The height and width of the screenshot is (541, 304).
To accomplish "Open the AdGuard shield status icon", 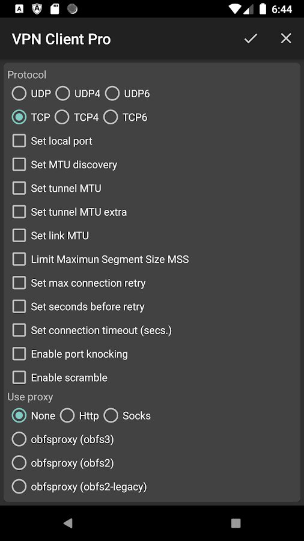I will pos(37,9).
